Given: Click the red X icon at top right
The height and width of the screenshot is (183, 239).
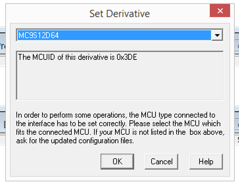Looking at the screenshot, I should click(220, 11).
